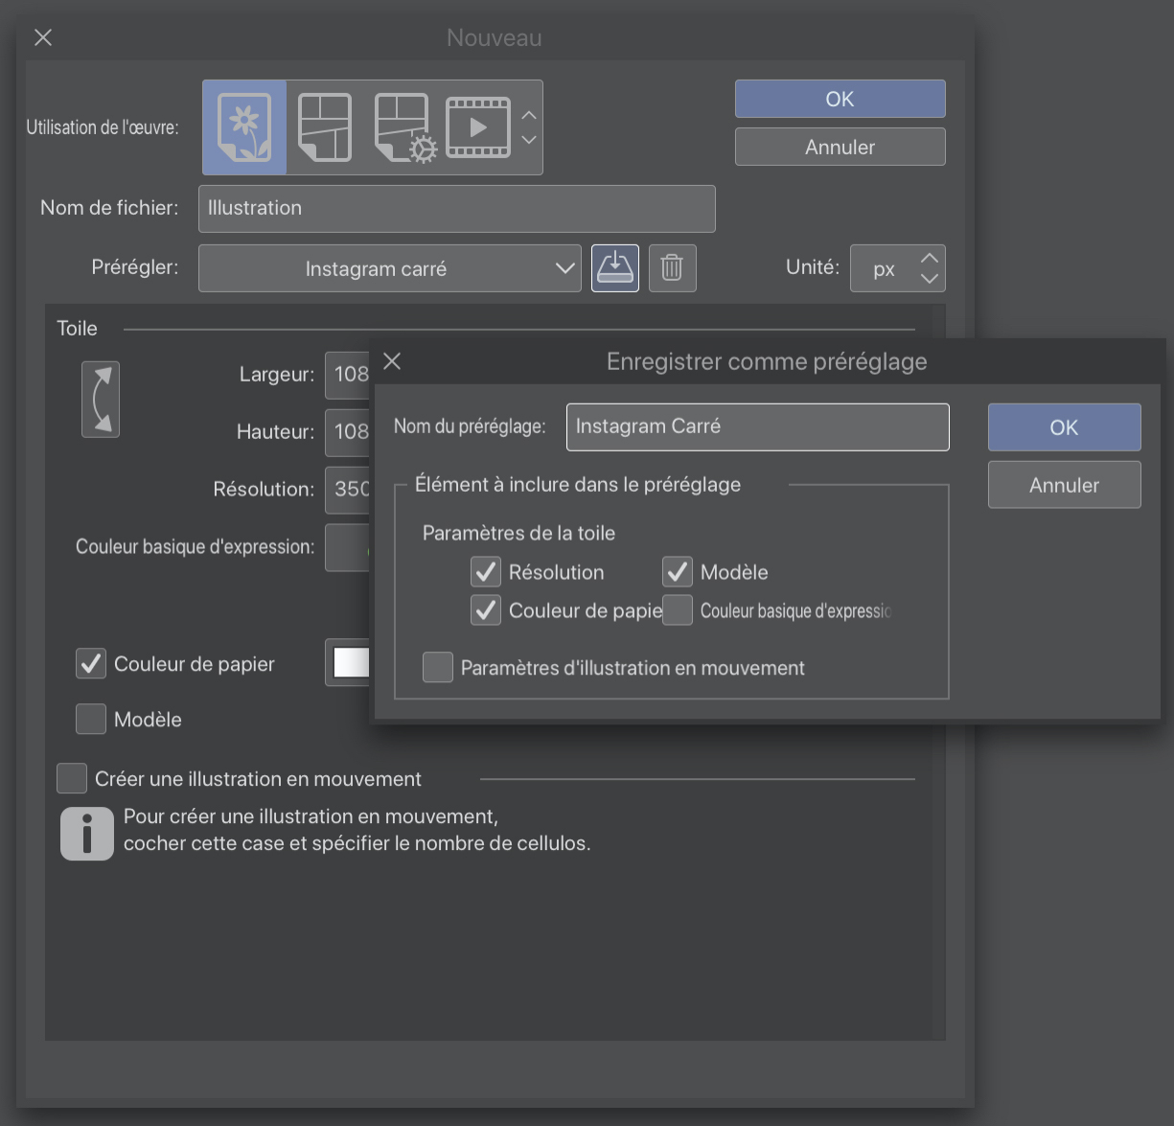Click the white paper color swatch

350,662
